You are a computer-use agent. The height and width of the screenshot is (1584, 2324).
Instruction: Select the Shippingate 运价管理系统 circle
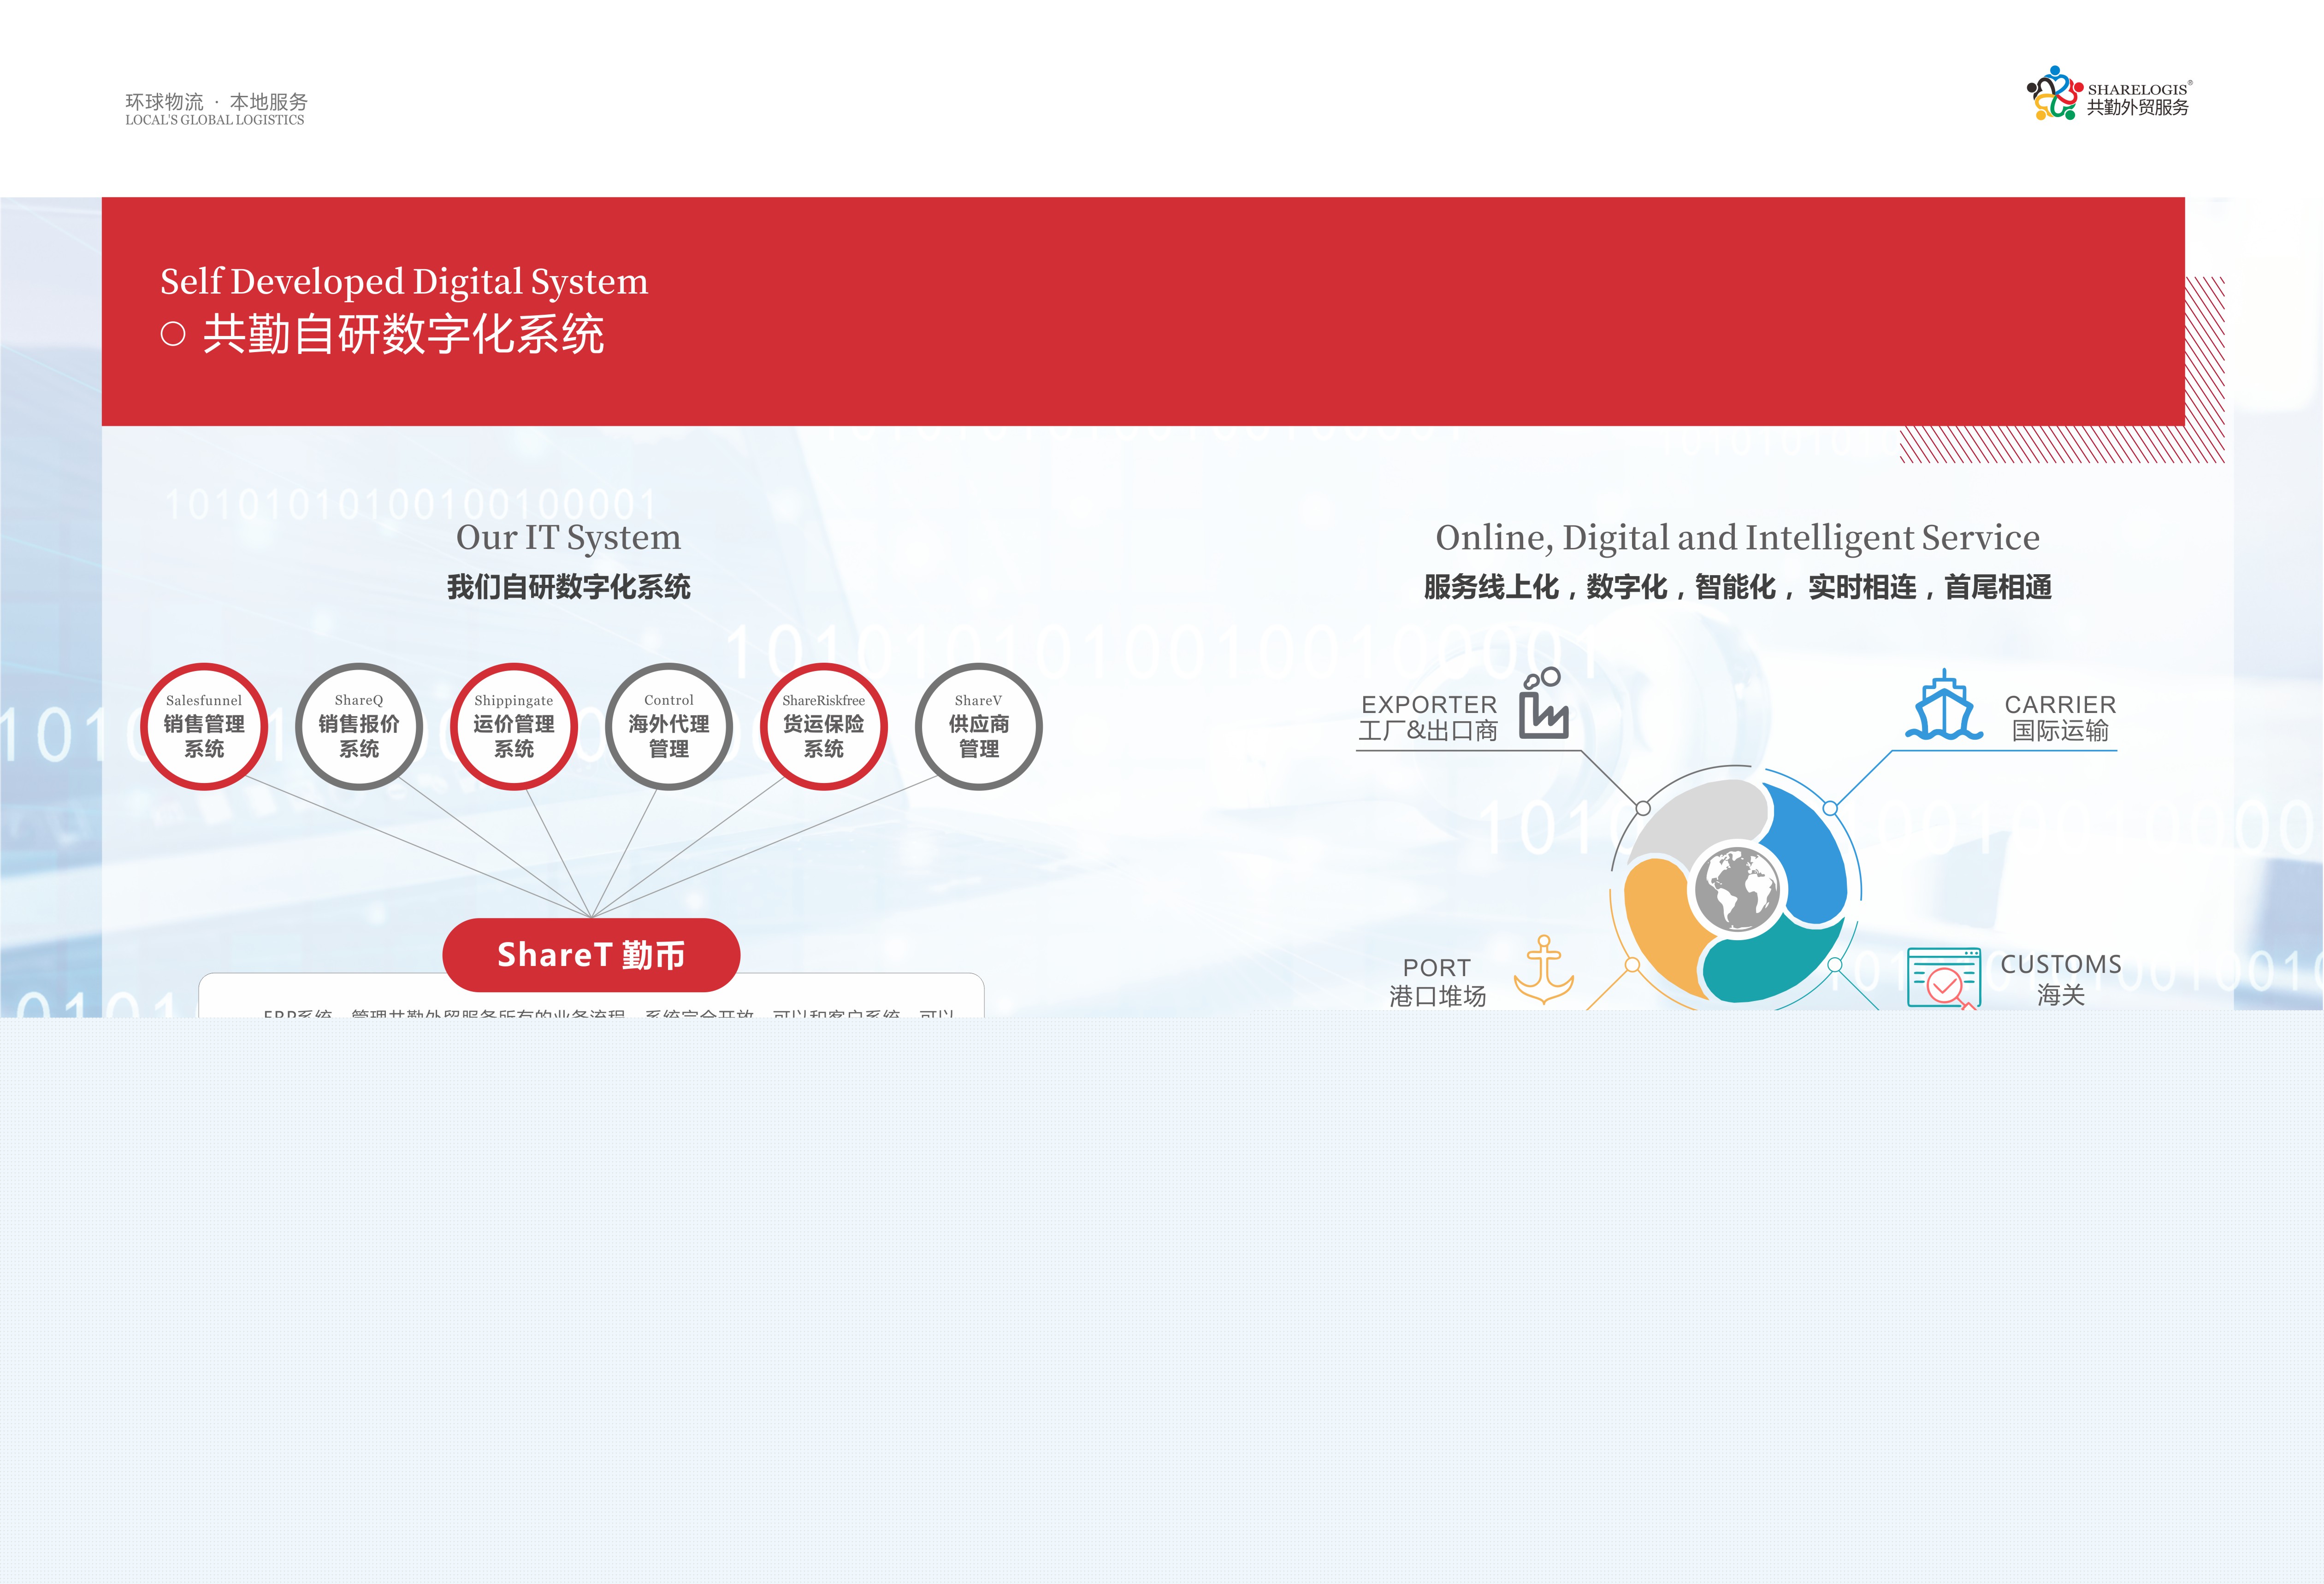[514, 726]
